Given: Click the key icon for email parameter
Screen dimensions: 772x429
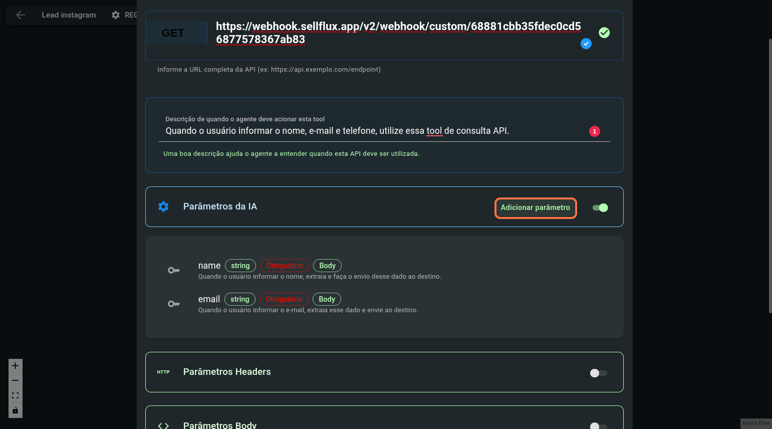Looking at the screenshot, I should (173, 304).
